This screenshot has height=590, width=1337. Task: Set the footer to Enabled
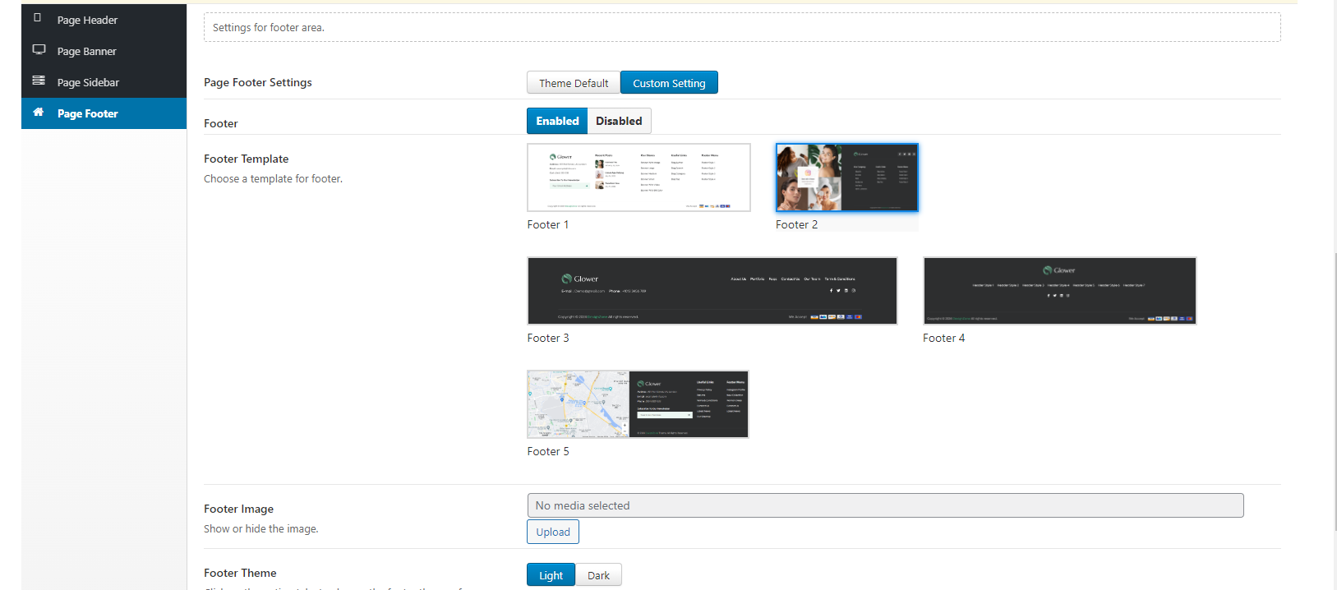click(x=557, y=121)
